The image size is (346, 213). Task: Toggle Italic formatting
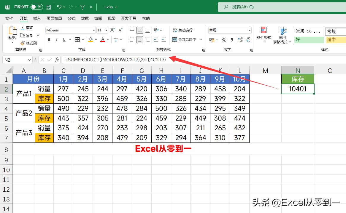(56, 39)
